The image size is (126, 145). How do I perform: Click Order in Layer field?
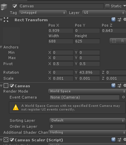click(x=87, y=126)
